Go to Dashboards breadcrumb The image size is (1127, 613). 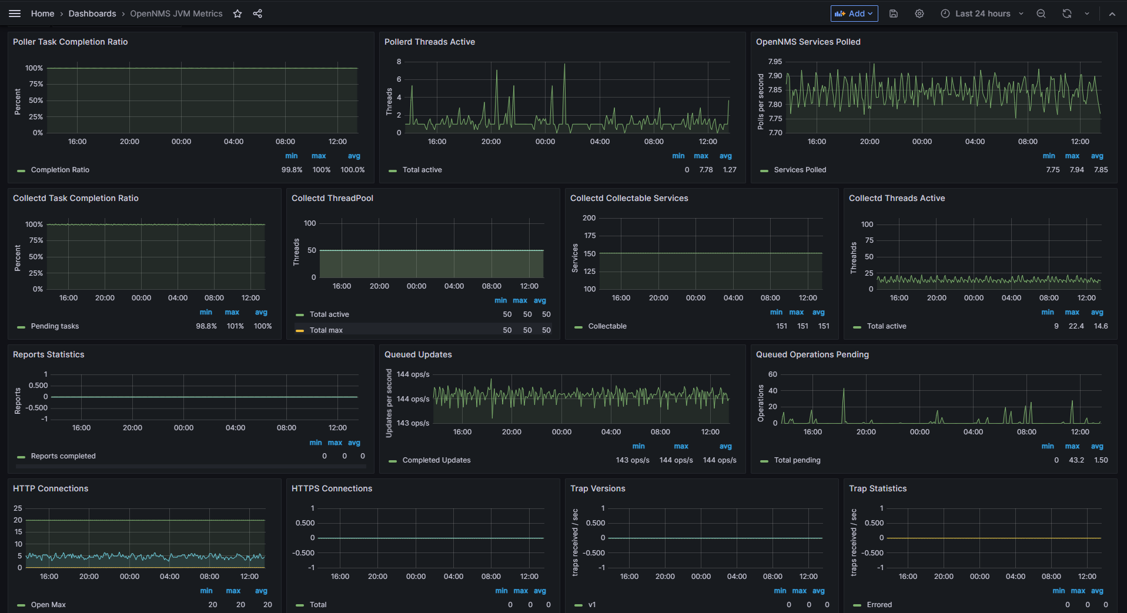click(92, 14)
